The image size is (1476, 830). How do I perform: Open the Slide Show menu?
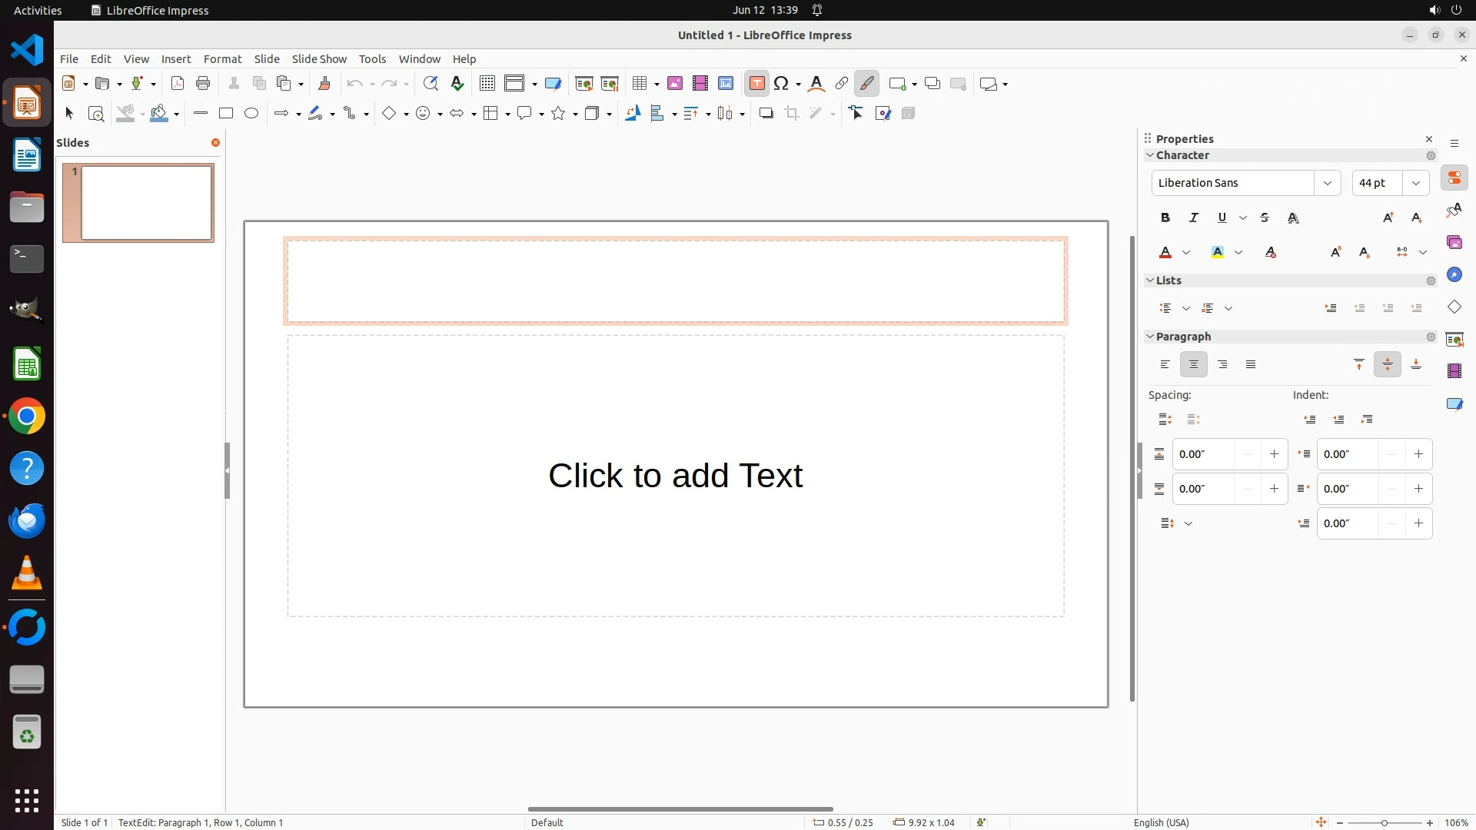coord(319,59)
